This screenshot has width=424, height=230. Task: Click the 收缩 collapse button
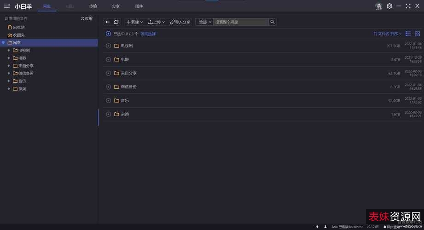(87, 19)
